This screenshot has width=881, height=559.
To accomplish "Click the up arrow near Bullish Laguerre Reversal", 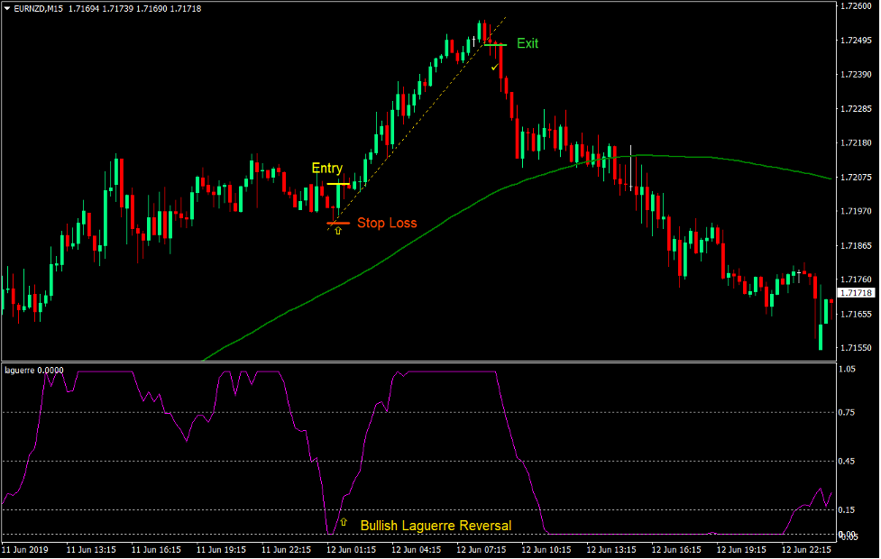I will [343, 520].
